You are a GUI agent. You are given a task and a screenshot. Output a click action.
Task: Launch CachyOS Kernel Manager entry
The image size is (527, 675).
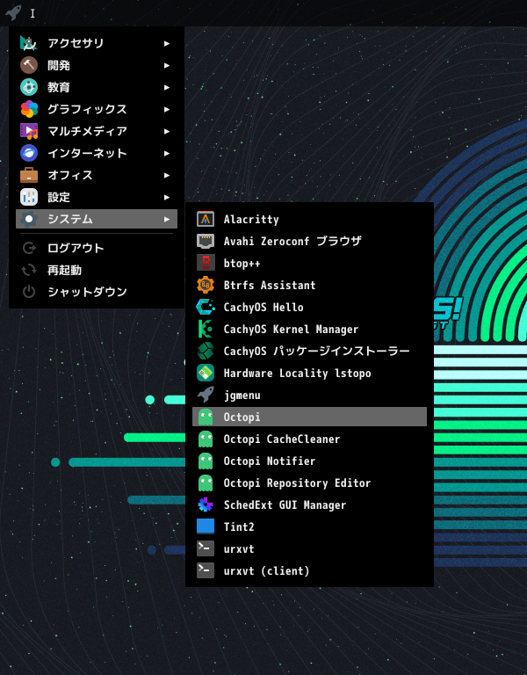309,329
